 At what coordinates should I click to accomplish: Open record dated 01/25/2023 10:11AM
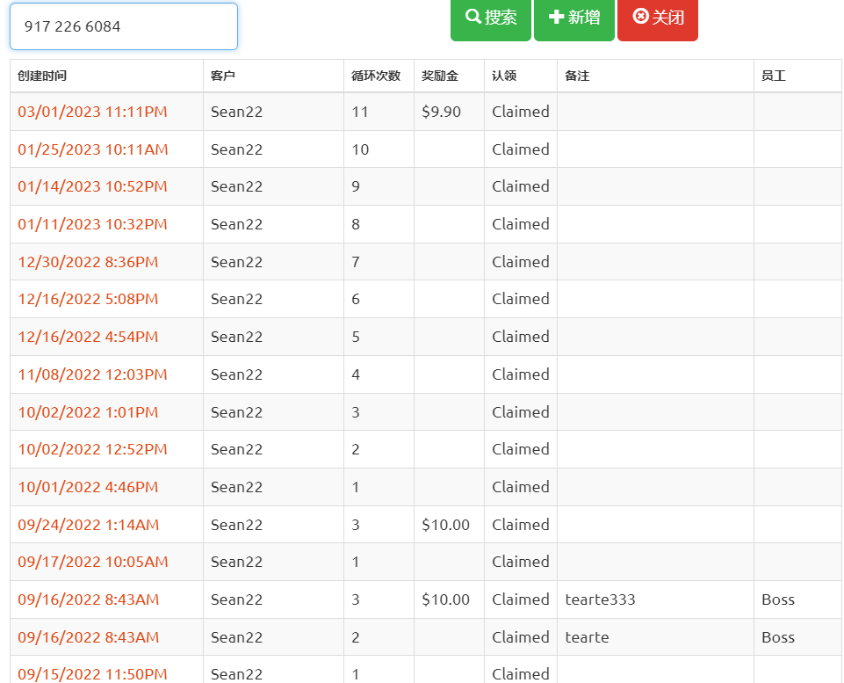[93, 149]
